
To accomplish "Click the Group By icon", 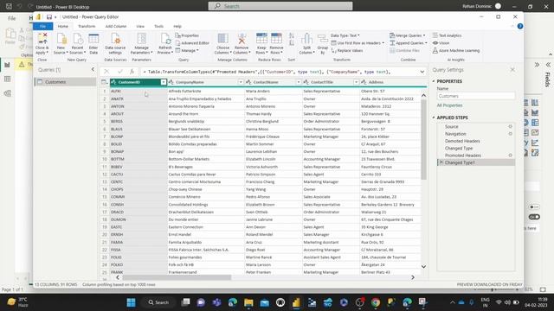I will pyautogui.click(x=323, y=39).
